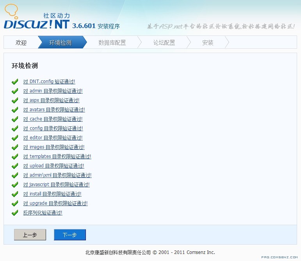Click green checkmark next to templates directory
The width and height of the screenshot is (301, 261).
pos(15,157)
